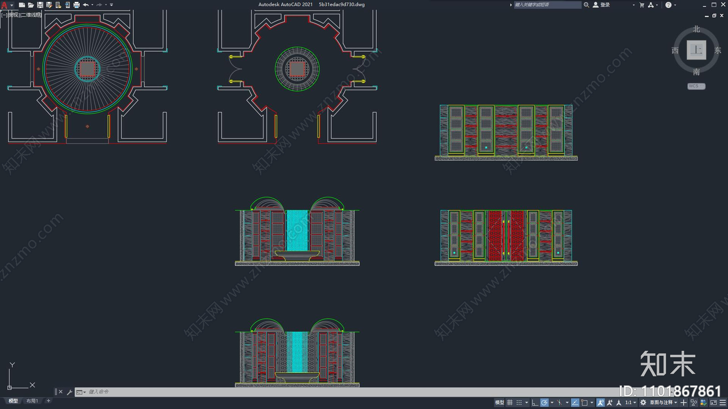Click the 模型 space button in status bar
The image size is (728, 409).
499,403
